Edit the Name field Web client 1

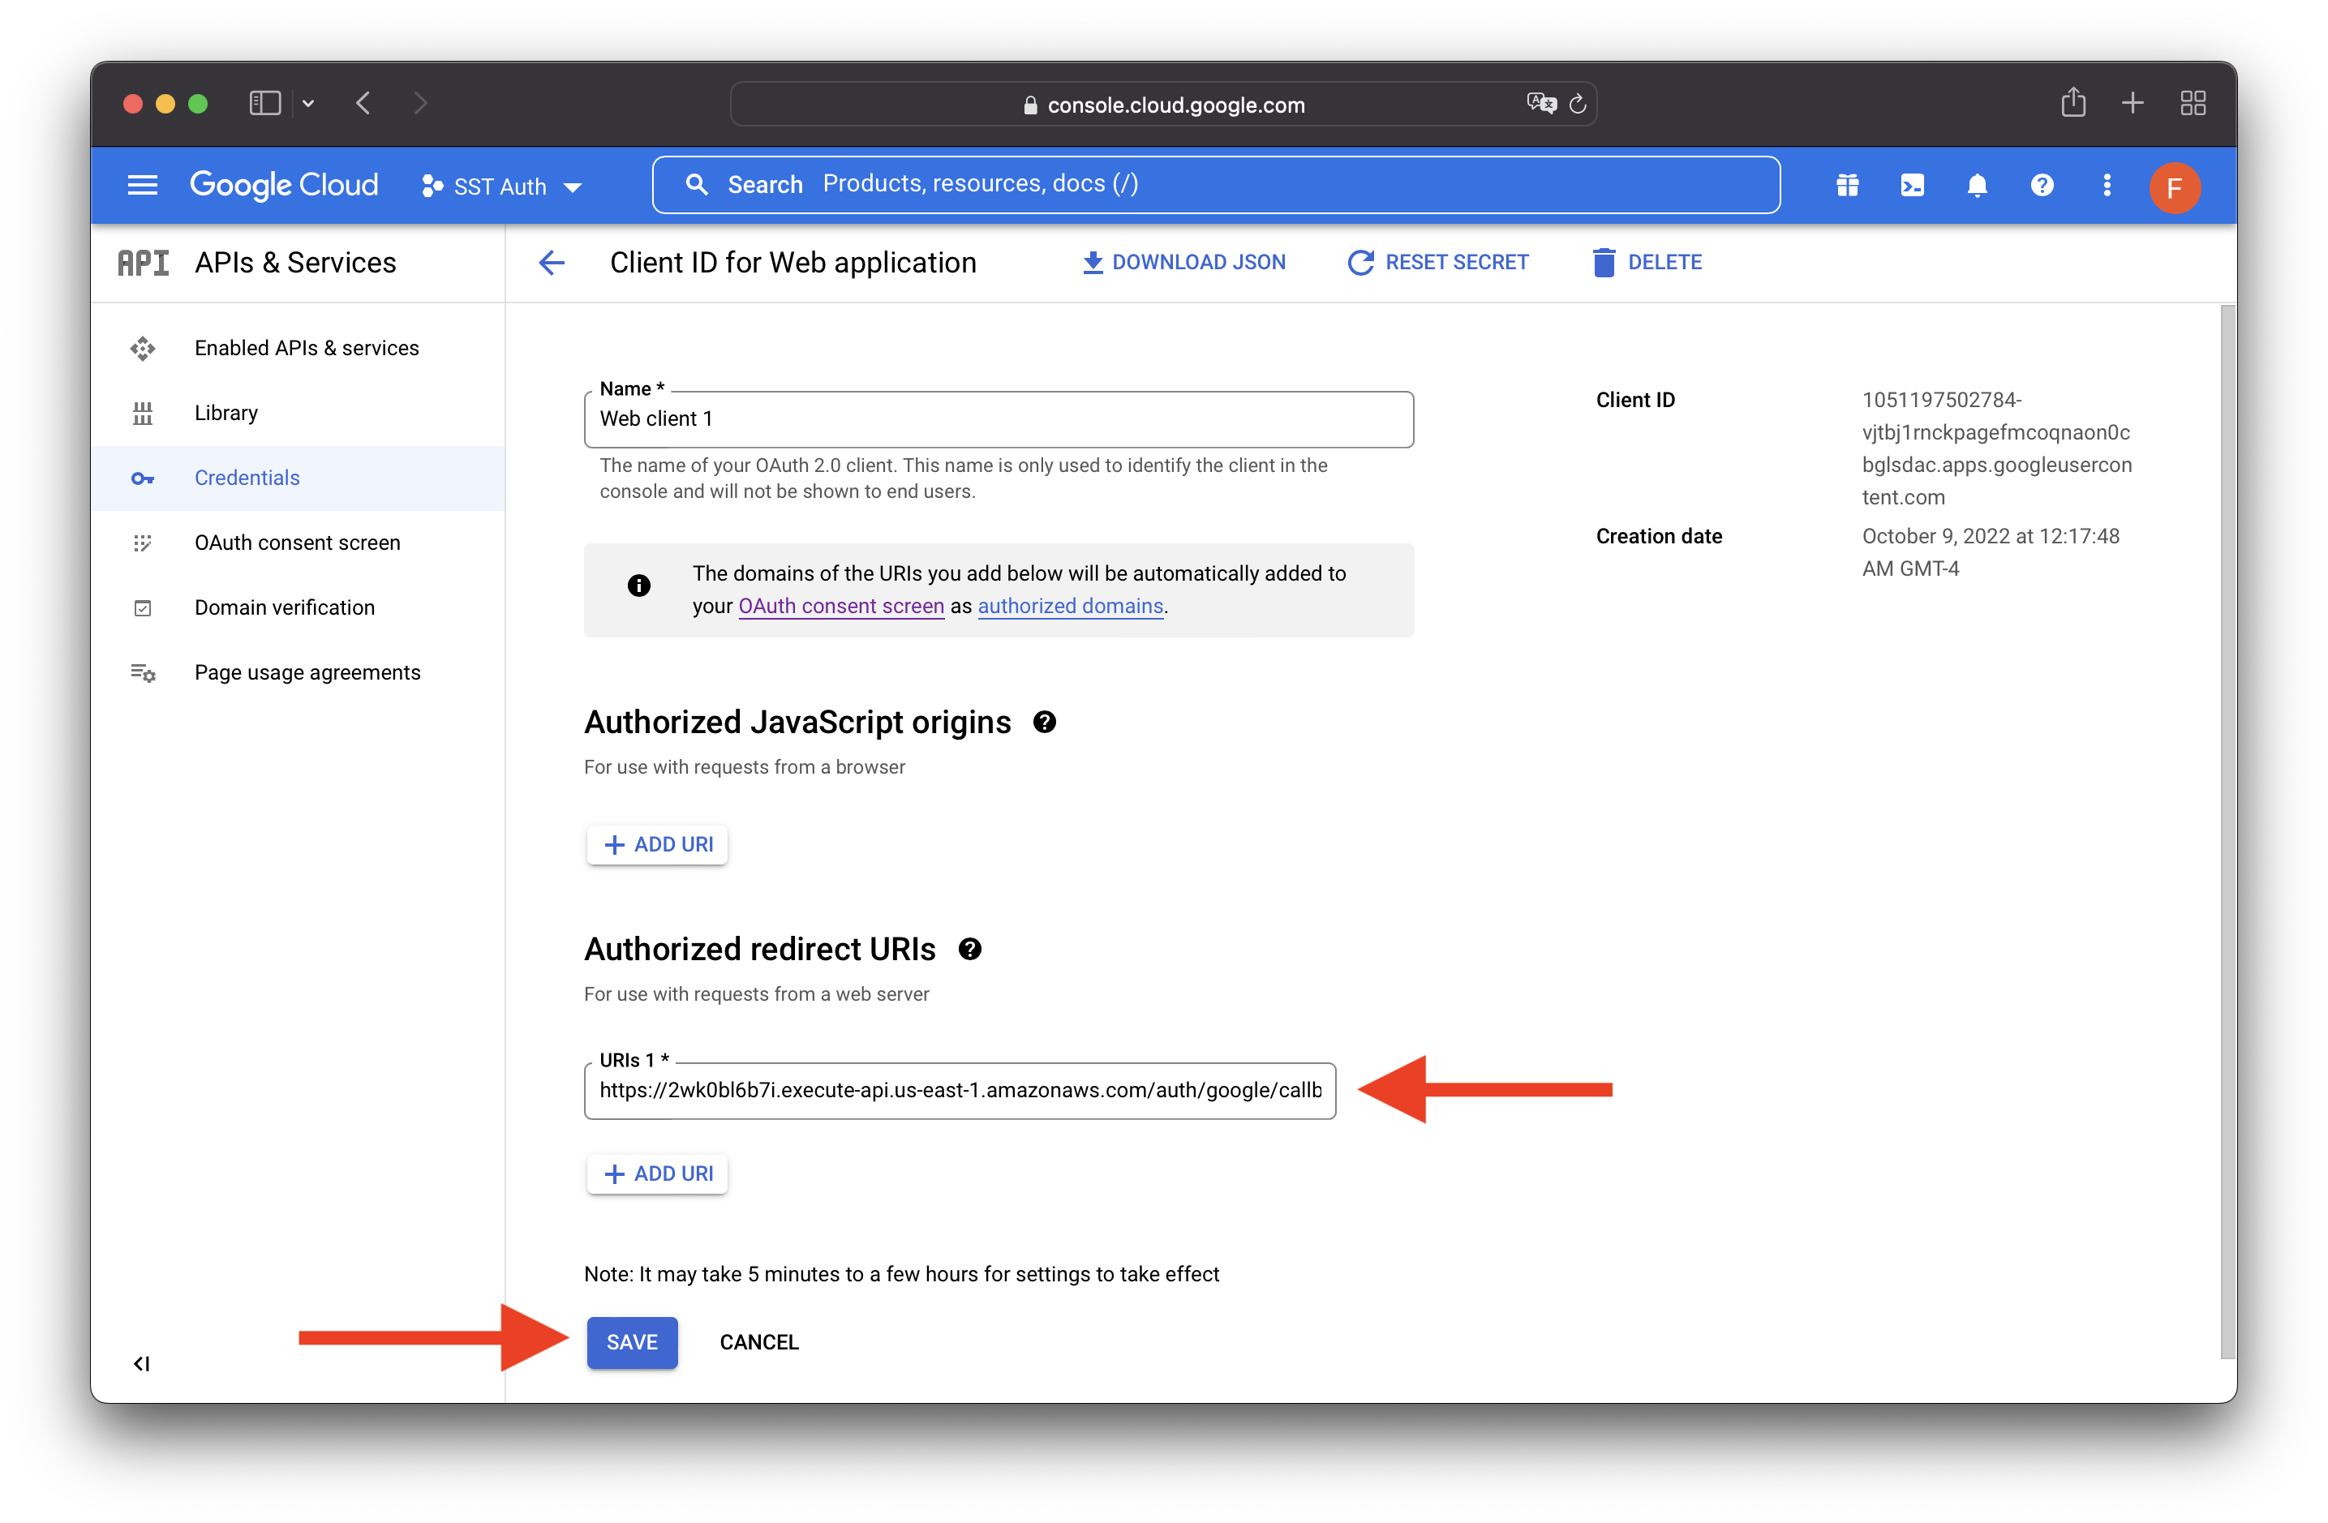click(999, 419)
